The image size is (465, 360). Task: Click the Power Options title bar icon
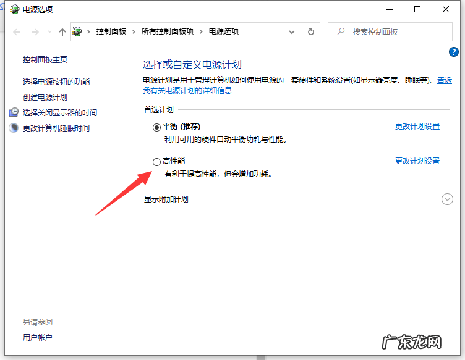coord(14,9)
